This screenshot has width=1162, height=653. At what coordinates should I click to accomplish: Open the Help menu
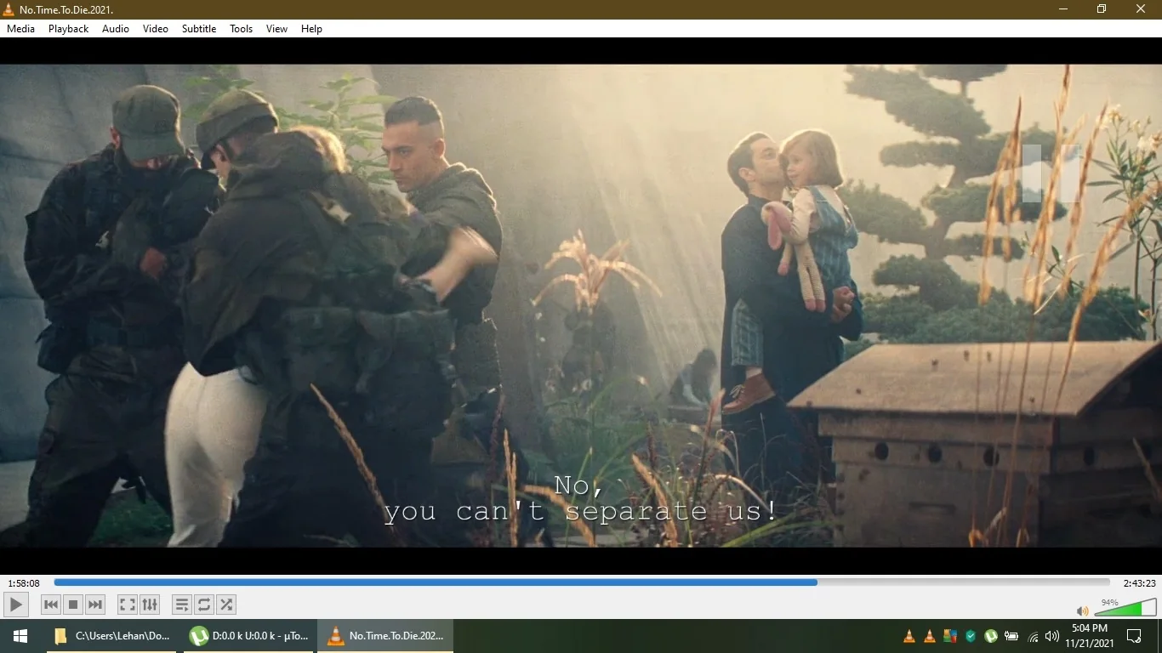click(x=312, y=29)
